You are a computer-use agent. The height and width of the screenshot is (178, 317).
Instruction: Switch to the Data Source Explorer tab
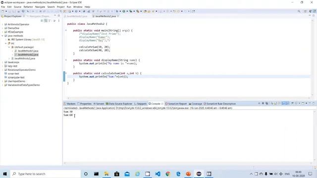click(x=119, y=104)
